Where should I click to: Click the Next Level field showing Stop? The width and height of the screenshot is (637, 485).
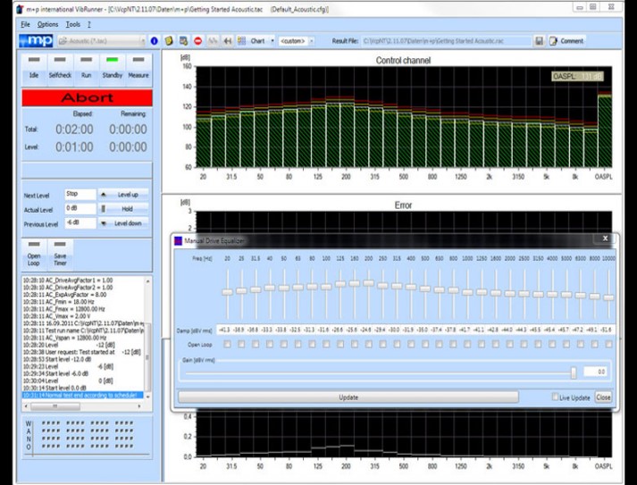point(80,194)
